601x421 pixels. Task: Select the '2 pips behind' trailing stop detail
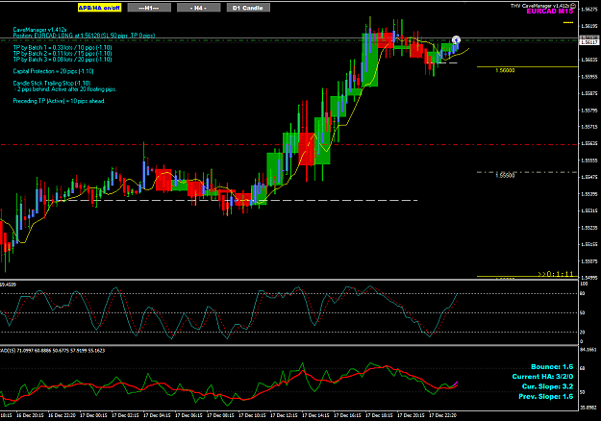click(x=65, y=89)
